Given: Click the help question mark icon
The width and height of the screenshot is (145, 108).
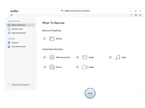Looking at the screenshot, I should tap(131, 15).
